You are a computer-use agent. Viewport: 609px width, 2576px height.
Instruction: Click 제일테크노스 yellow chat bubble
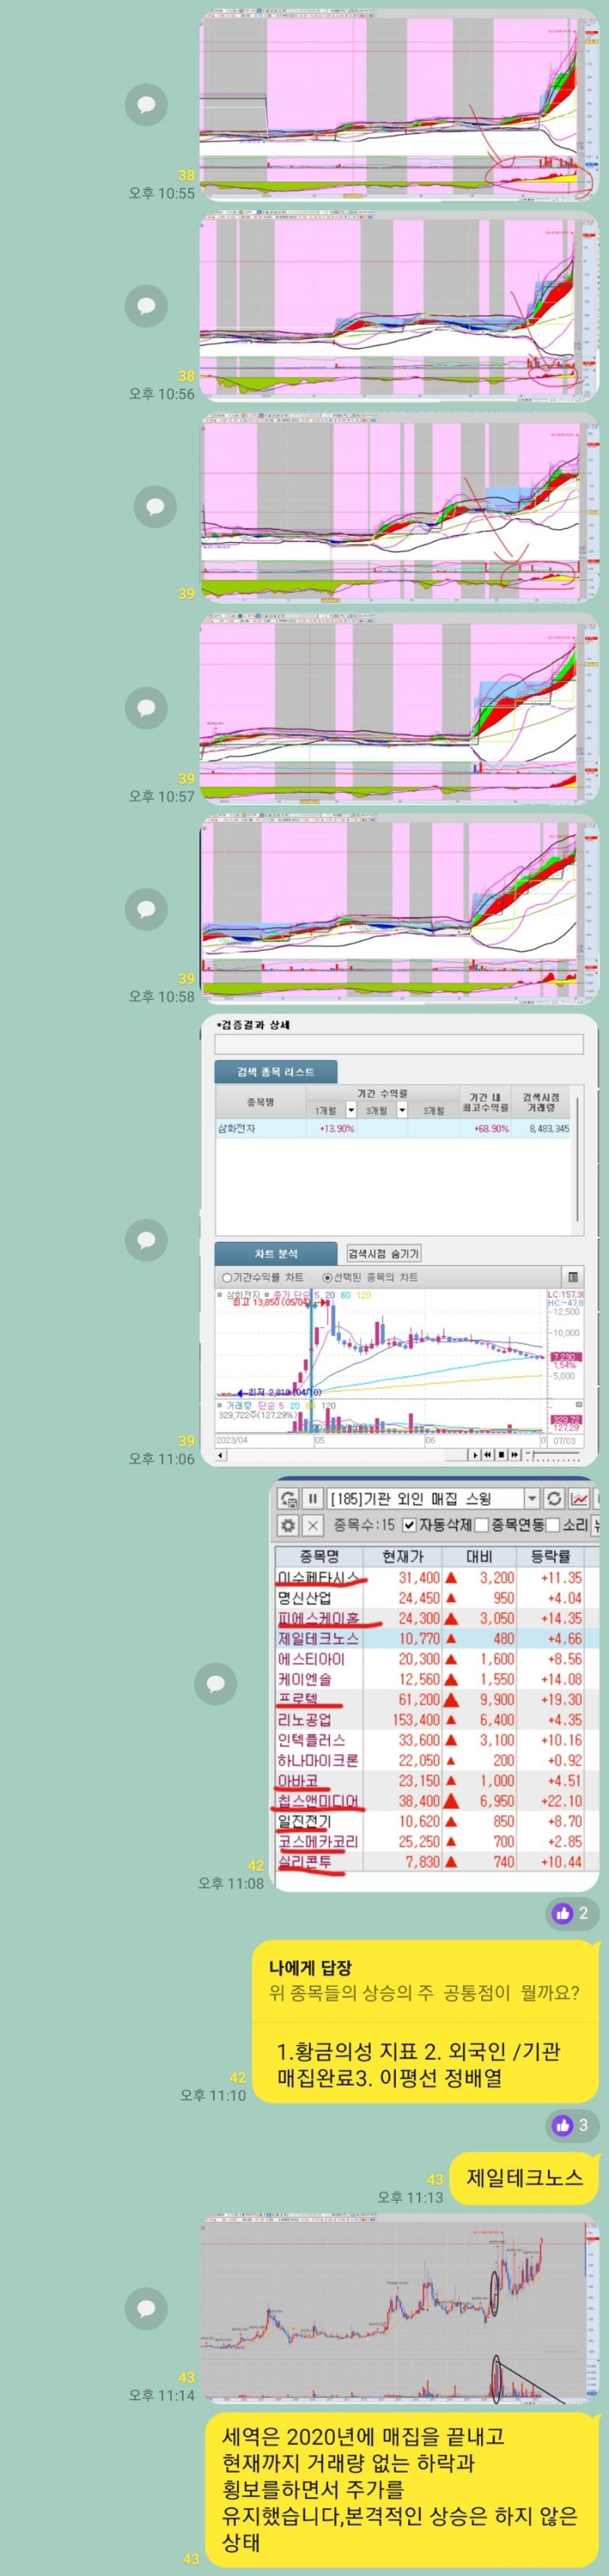coord(525,2177)
